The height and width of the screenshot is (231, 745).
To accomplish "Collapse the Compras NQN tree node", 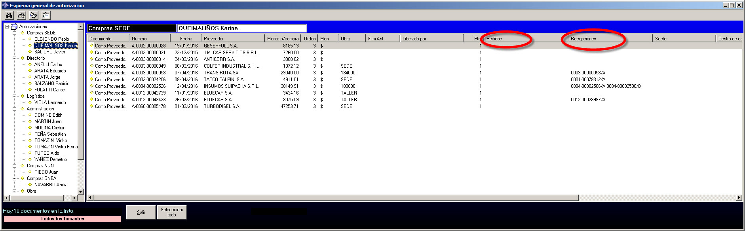I will 15,166.
